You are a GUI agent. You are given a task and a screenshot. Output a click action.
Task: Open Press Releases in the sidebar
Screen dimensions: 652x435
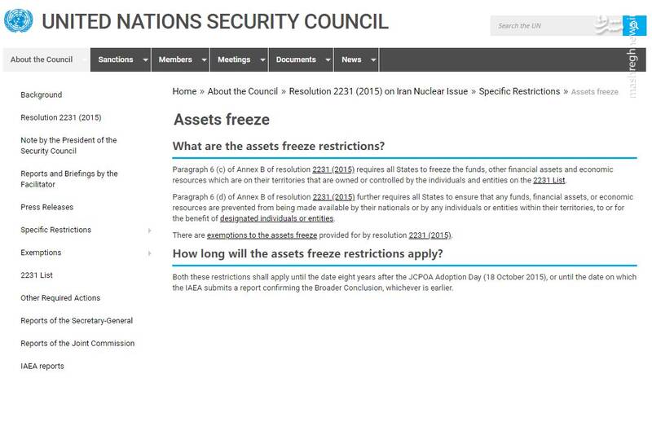(x=47, y=207)
